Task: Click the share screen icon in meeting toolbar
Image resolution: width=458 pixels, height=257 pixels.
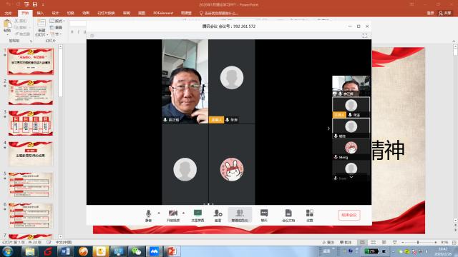Action: tap(198, 216)
